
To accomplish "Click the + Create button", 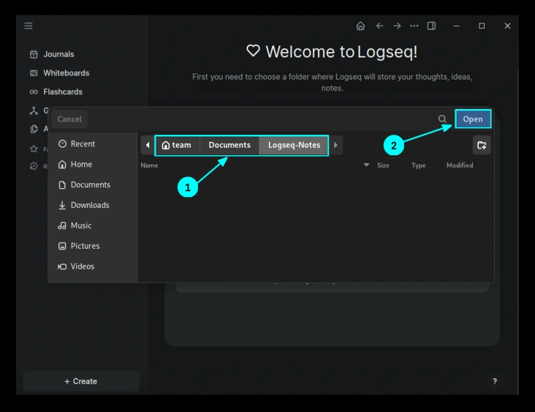I will tap(81, 381).
